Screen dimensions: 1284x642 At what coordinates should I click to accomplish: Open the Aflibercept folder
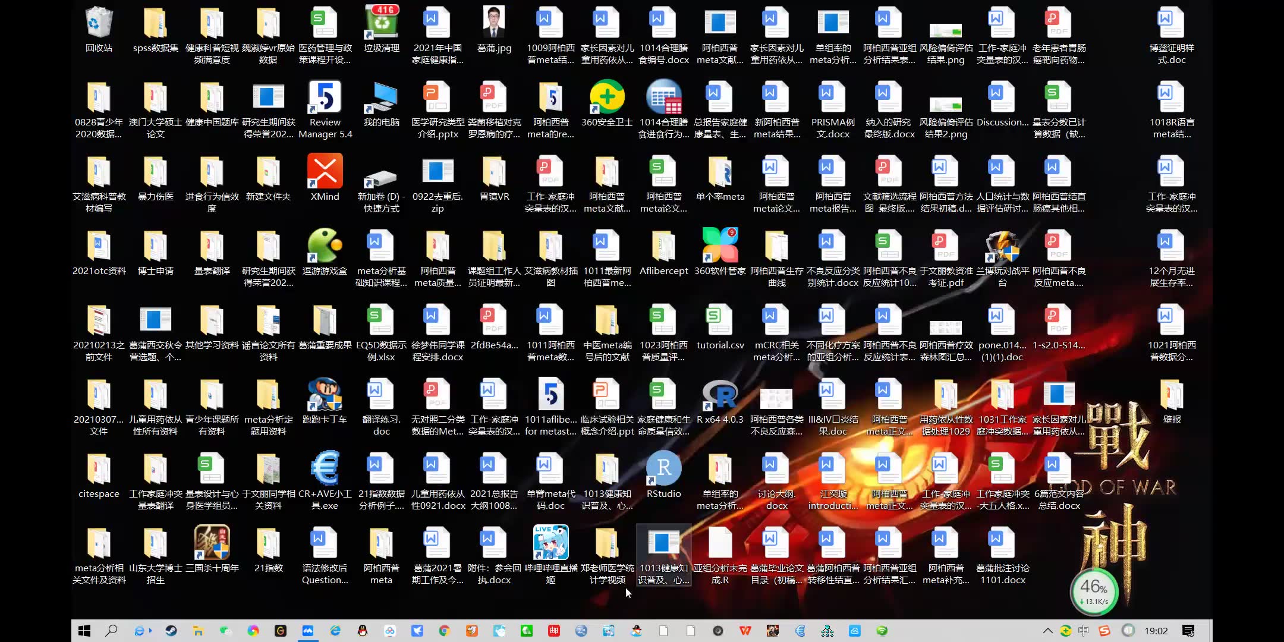(663, 253)
